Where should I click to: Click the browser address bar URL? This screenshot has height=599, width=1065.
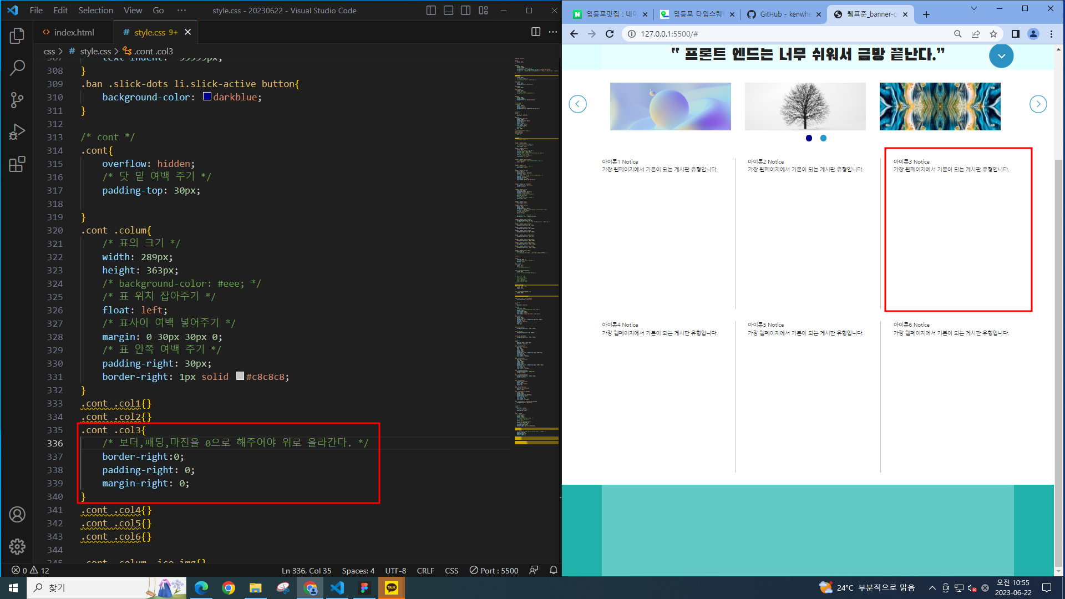point(669,34)
